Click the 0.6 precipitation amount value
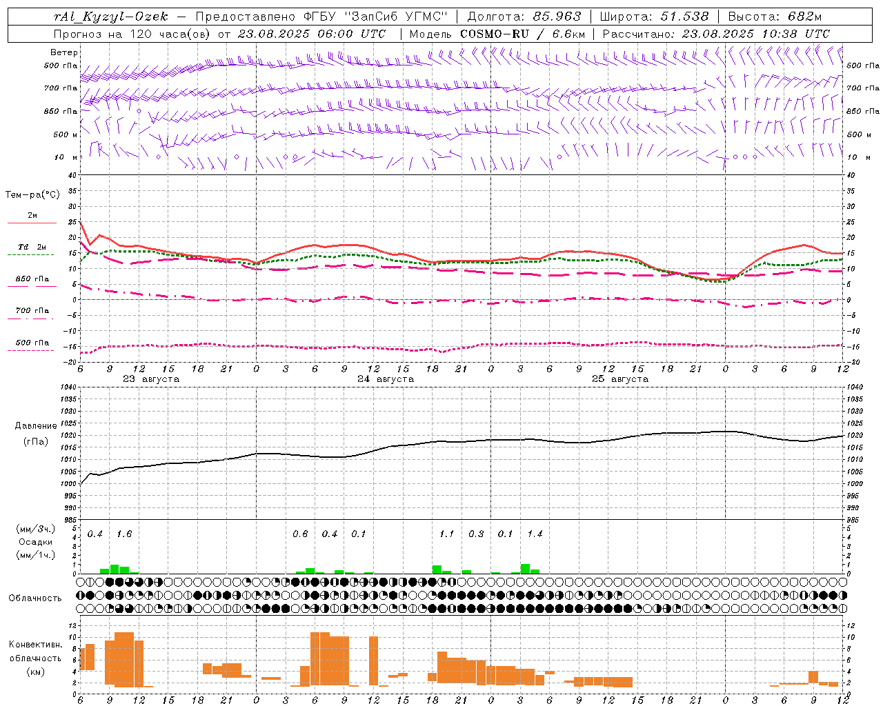This screenshot has width=883, height=706. click(300, 534)
